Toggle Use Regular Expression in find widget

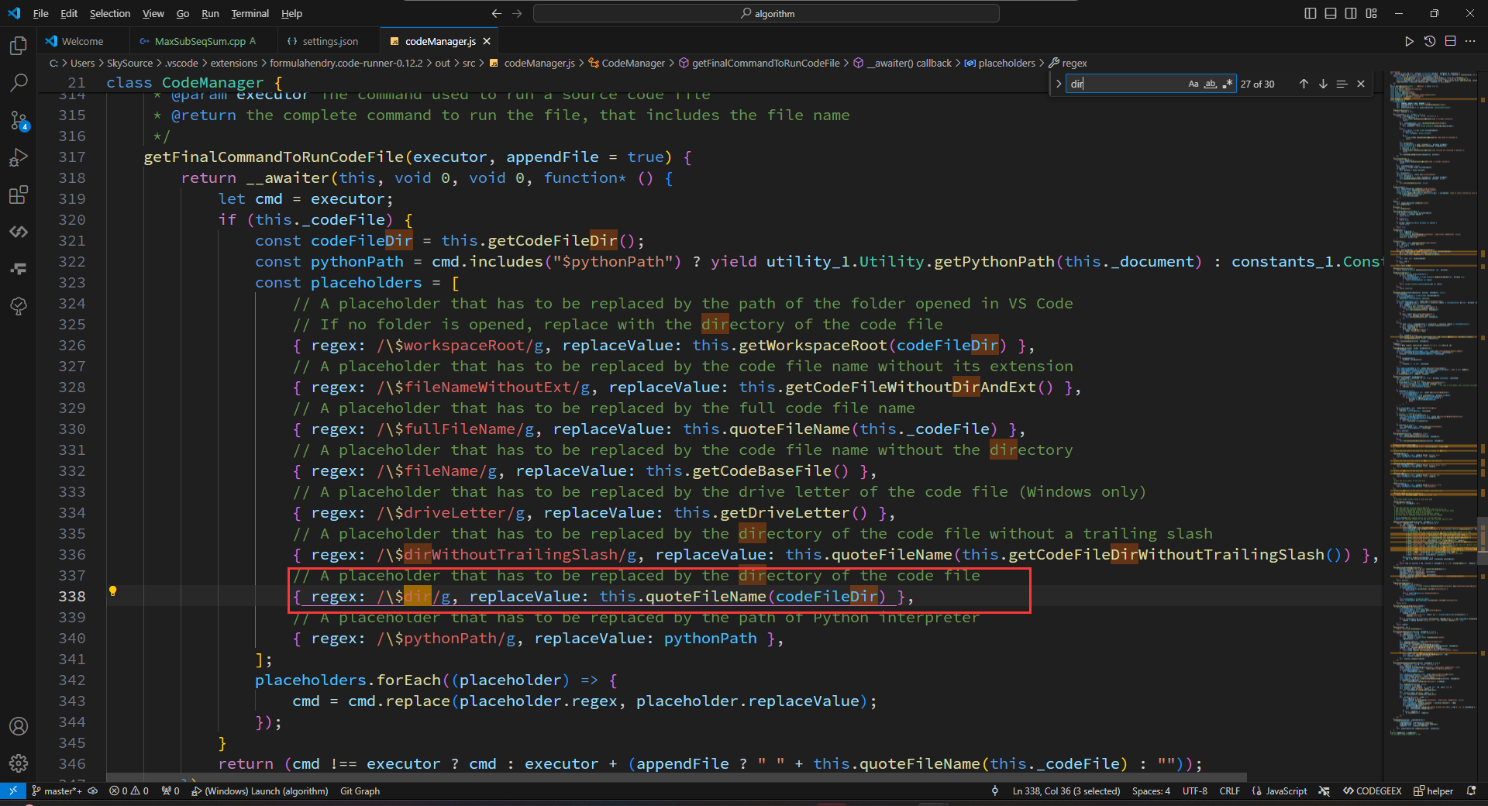coord(1228,84)
